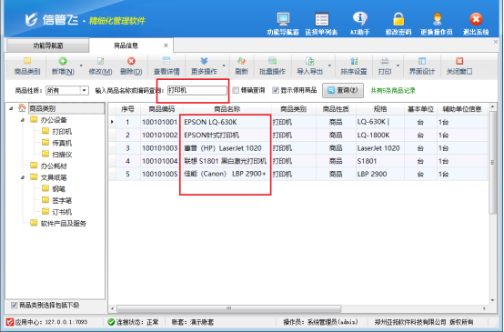504x332 pixels.
Task: Toggle 商品类别选择包括下级 checkbox
Action: 14,306
